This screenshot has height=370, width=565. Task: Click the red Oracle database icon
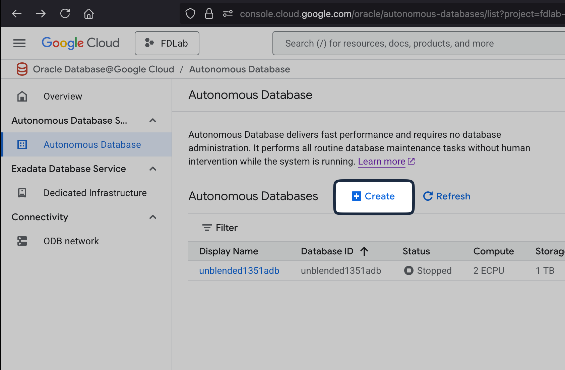click(22, 69)
